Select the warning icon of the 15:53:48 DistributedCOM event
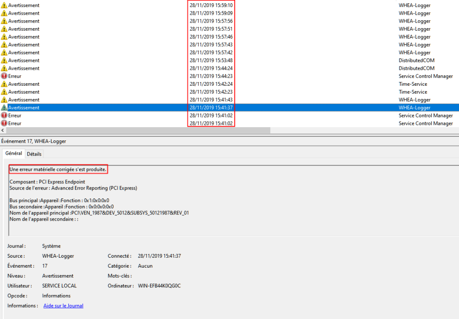459x319 pixels. [x=4, y=60]
